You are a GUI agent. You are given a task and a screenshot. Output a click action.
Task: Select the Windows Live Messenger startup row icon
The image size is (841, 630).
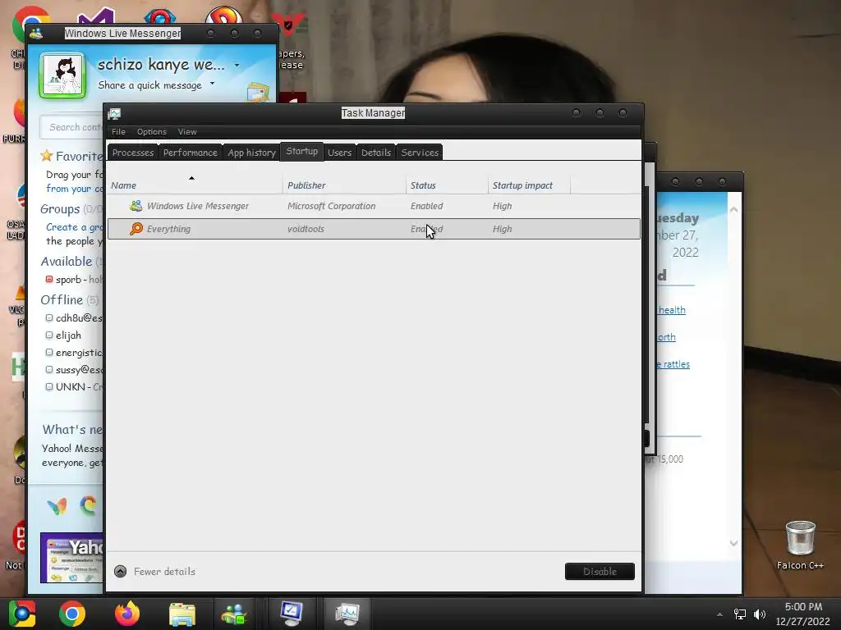tap(136, 206)
